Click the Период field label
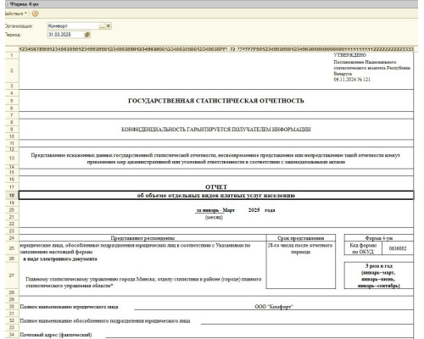 (x=13, y=35)
